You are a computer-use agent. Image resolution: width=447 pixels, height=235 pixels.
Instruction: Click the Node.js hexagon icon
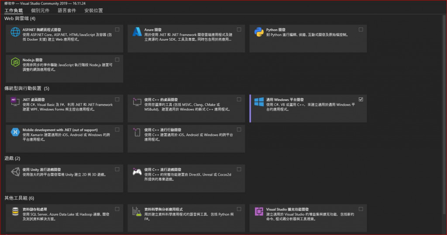(x=15, y=62)
